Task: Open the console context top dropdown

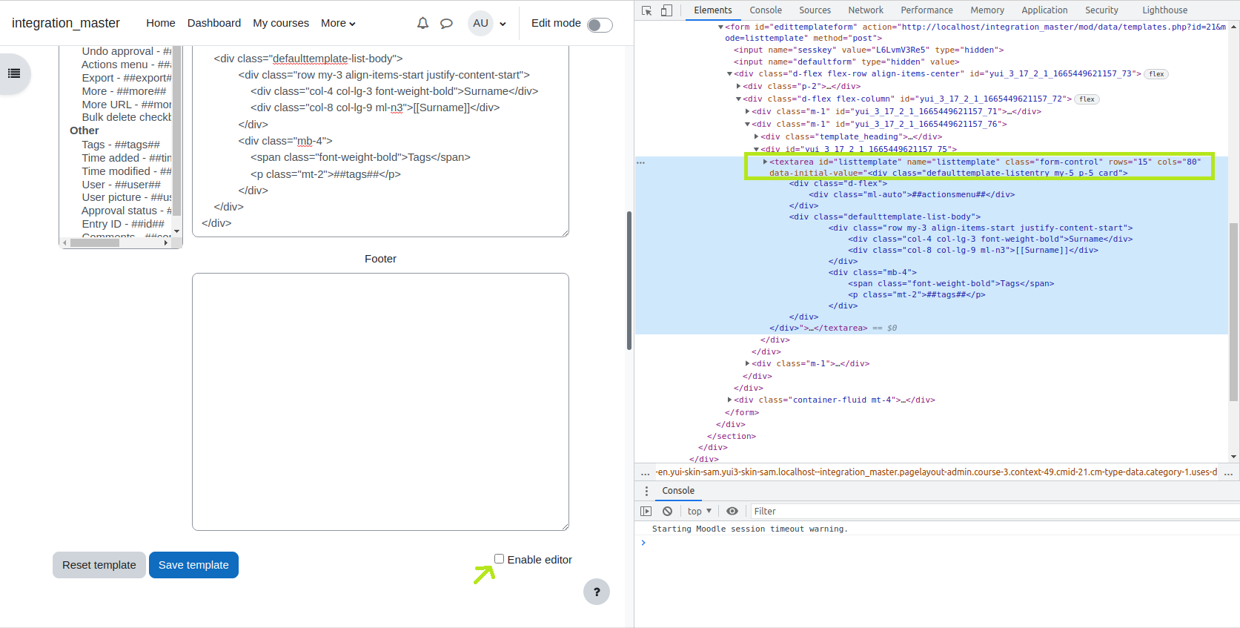Action: (x=699, y=512)
